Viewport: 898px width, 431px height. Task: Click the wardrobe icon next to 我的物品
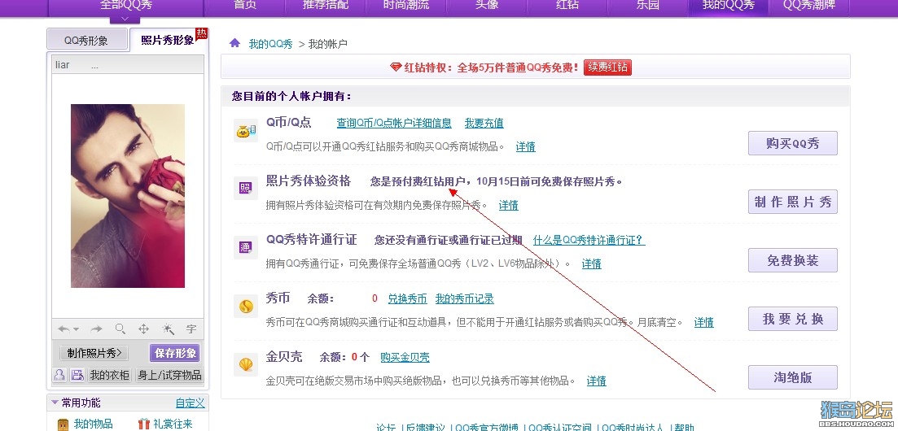[x=63, y=424]
